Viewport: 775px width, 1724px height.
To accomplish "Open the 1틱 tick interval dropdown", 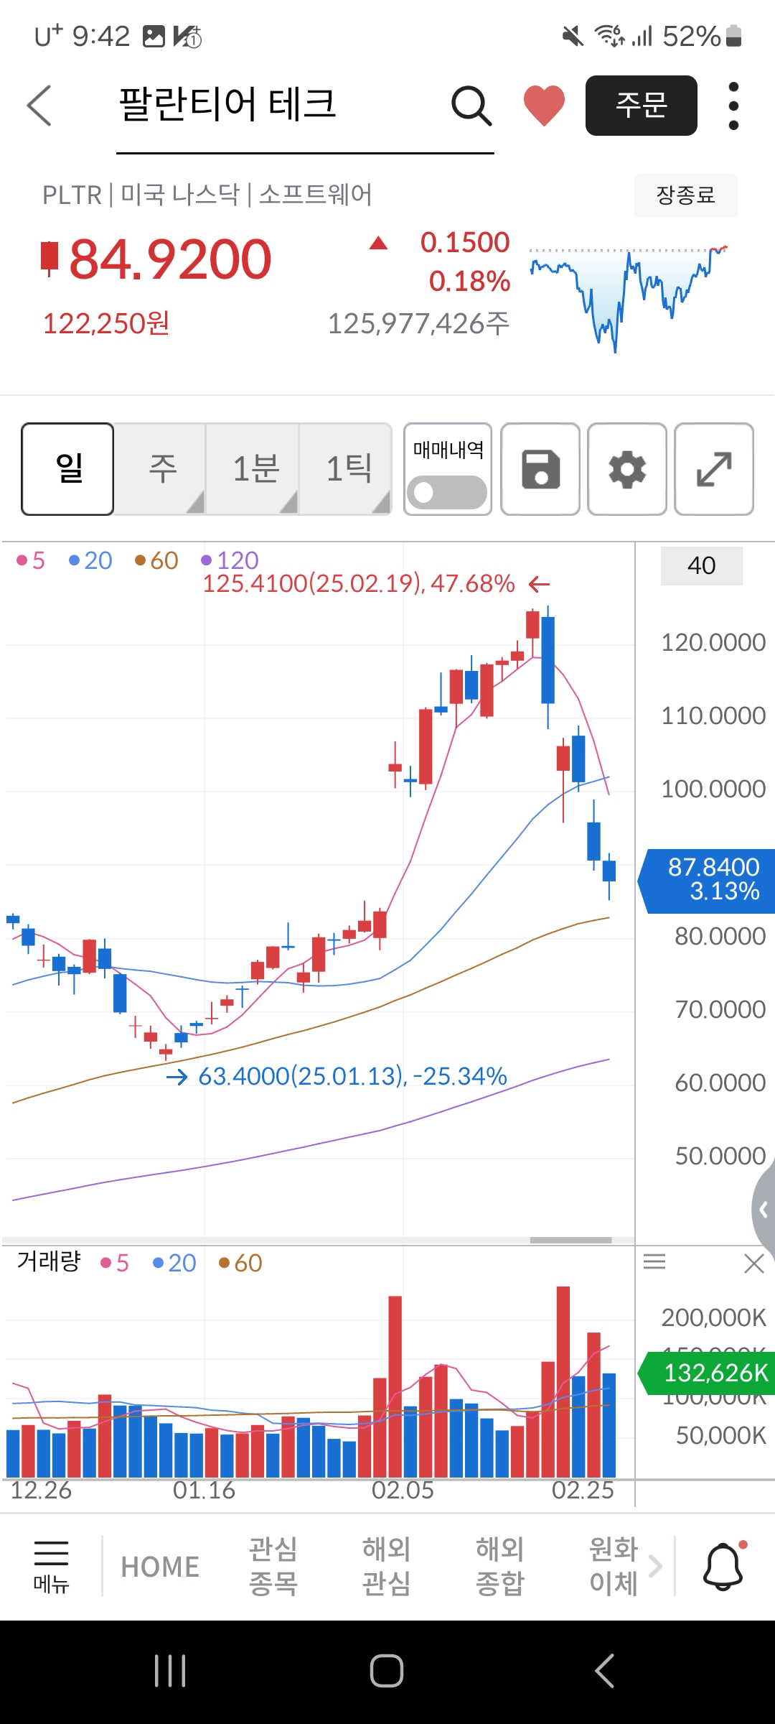I will (x=346, y=469).
